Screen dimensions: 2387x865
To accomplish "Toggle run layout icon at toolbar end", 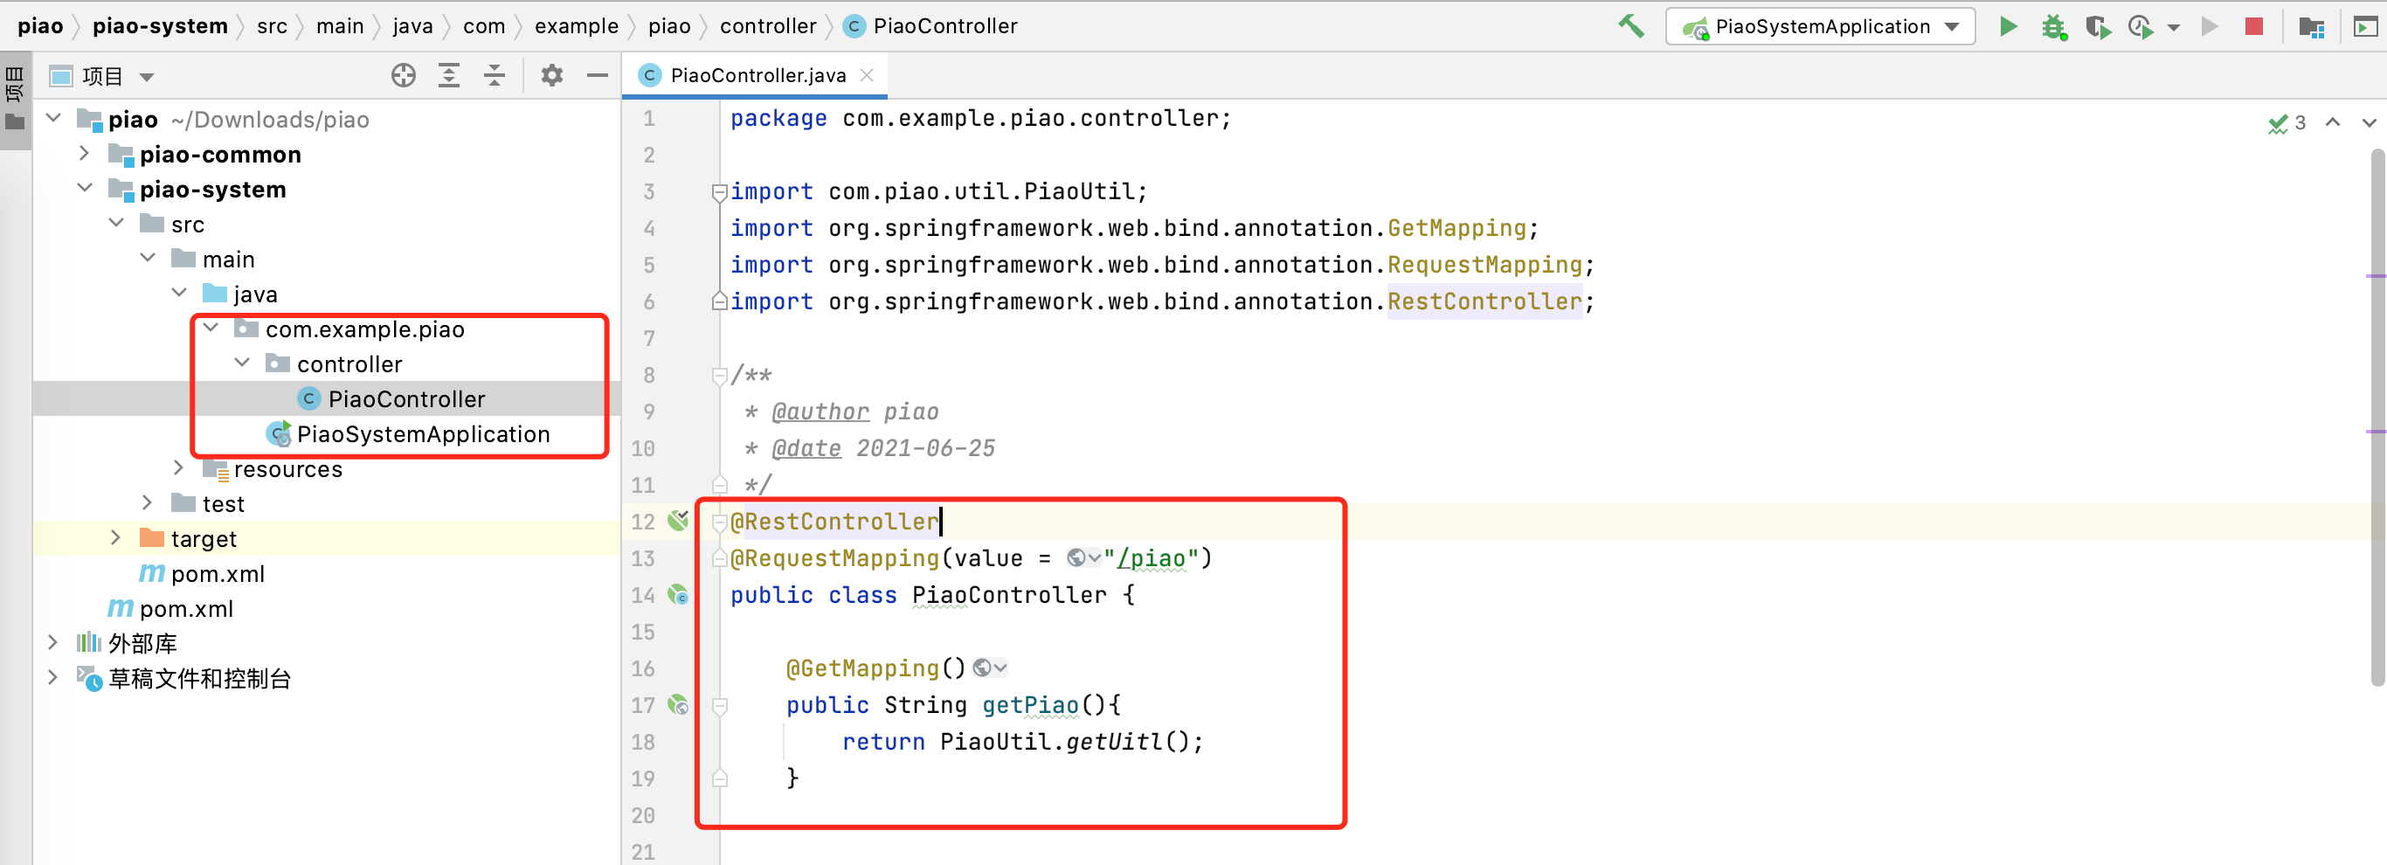I will pos(2366,26).
